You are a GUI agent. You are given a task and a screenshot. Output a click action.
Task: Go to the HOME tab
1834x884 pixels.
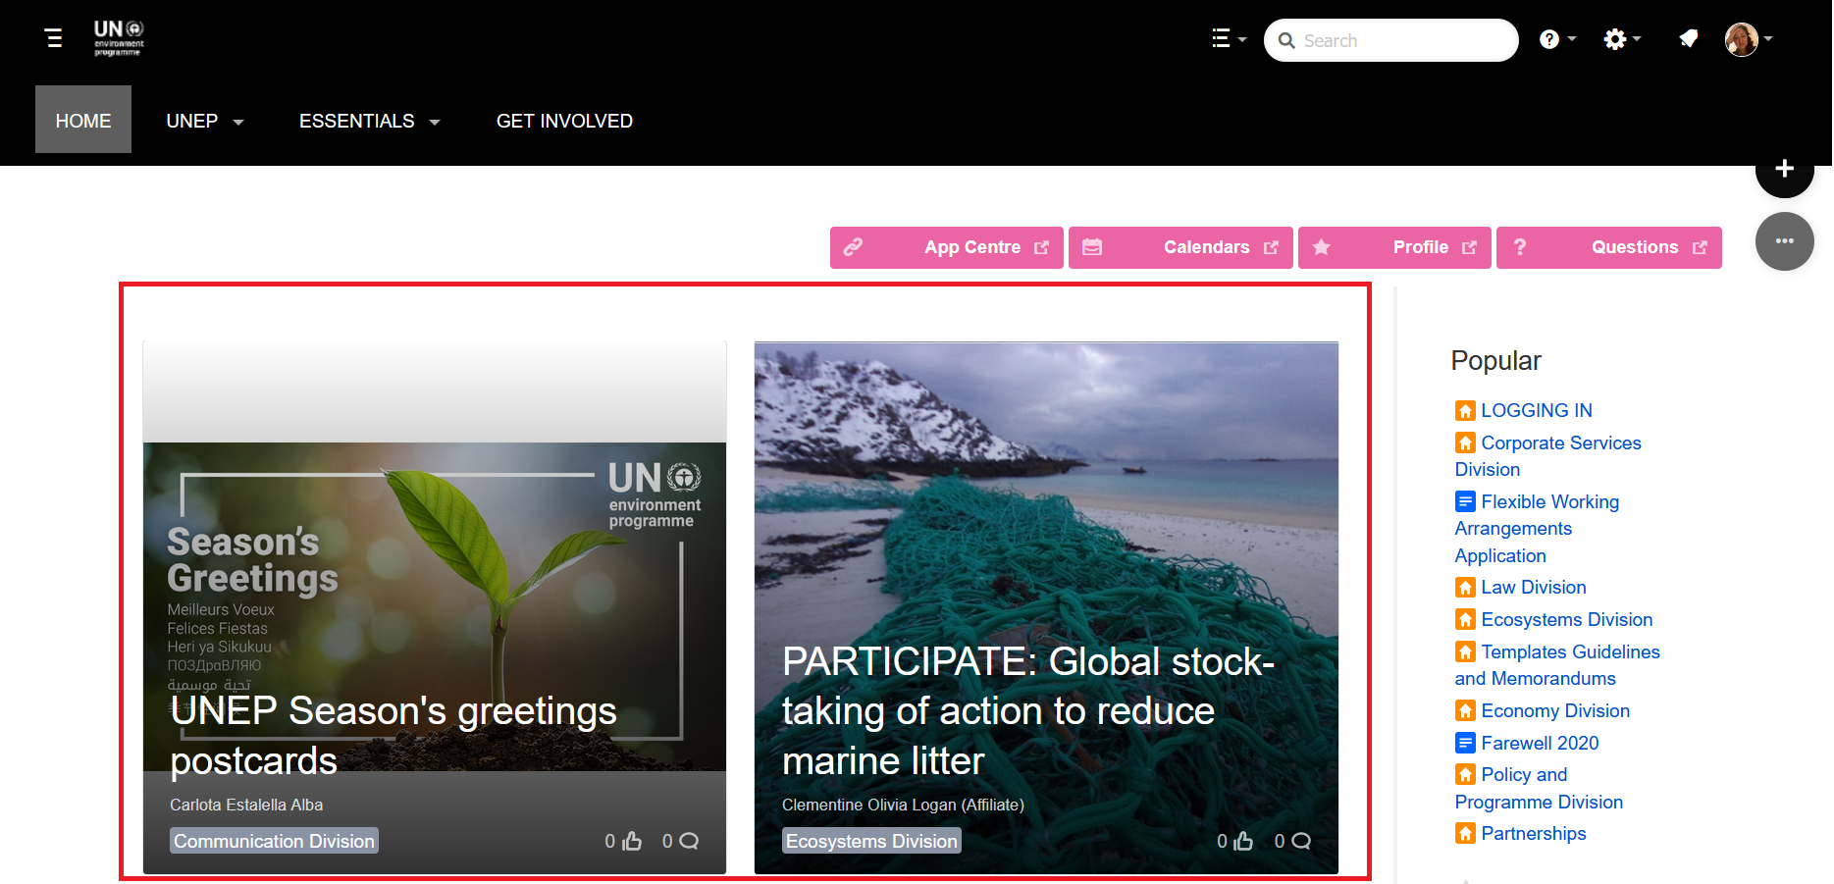click(83, 120)
